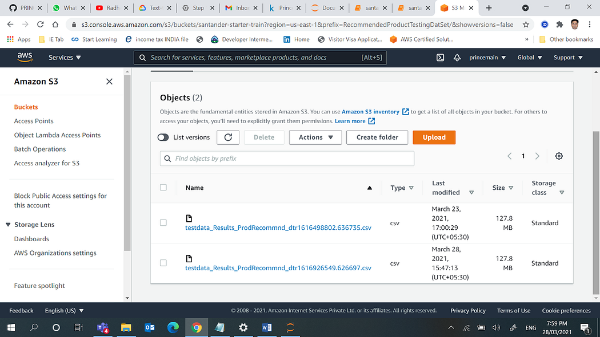
Task: Open Support dropdown menu
Action: pyautogui.click(x=568, y=58)
